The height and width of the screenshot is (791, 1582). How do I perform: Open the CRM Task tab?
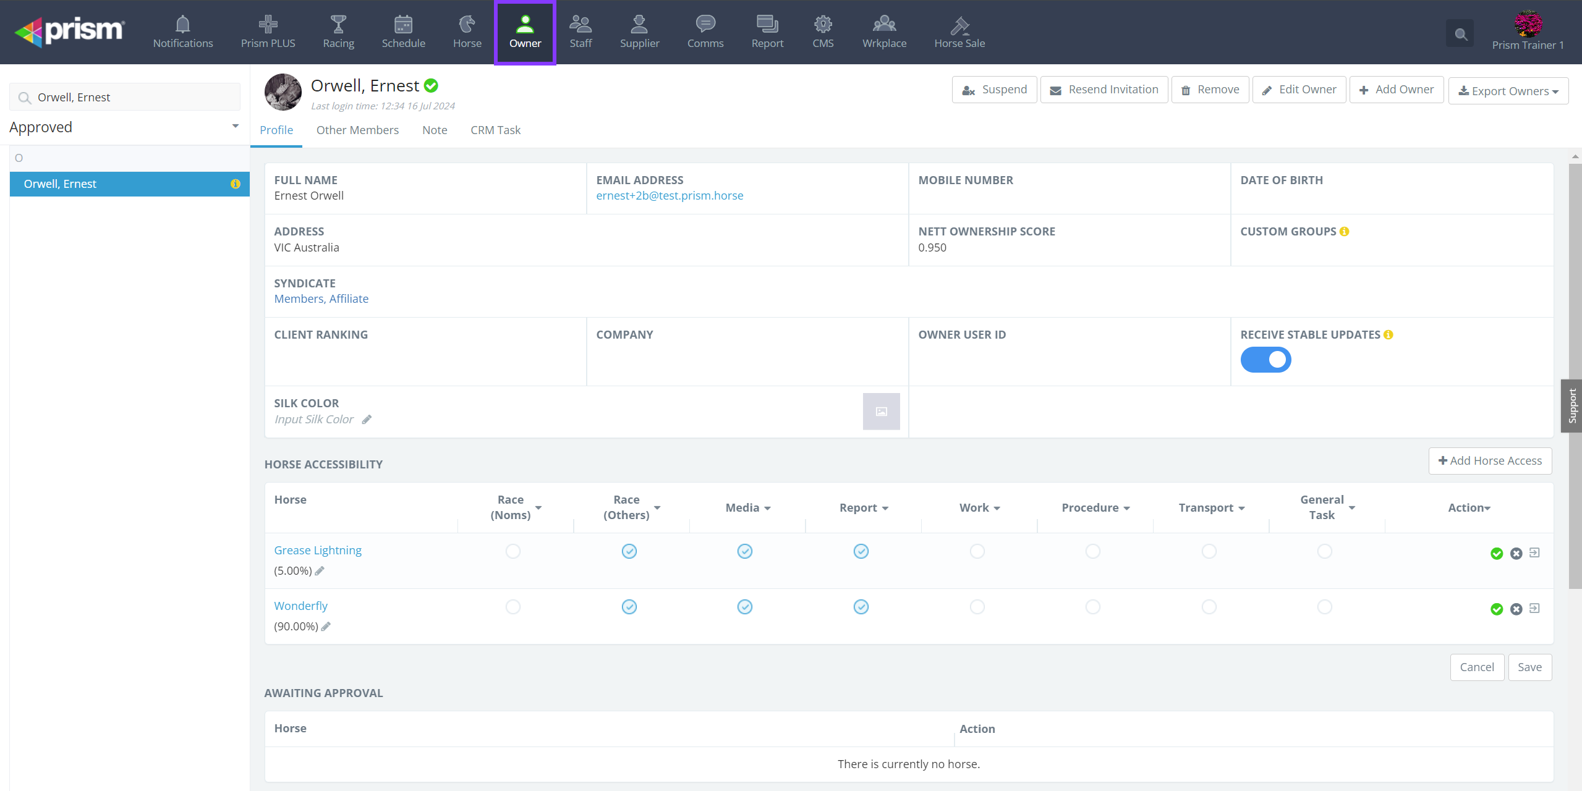[x=495, y=130]
